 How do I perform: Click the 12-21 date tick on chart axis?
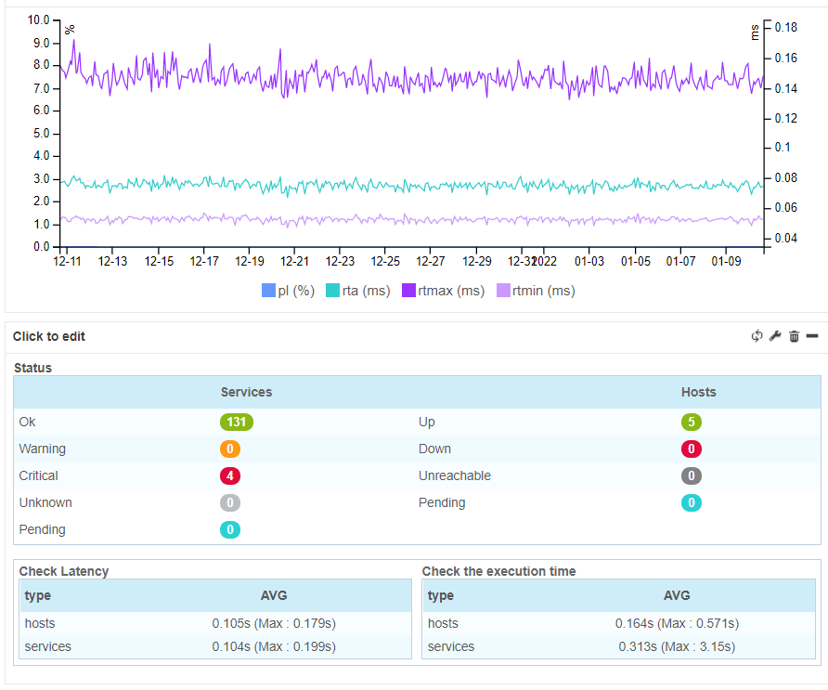click(294, 262)
